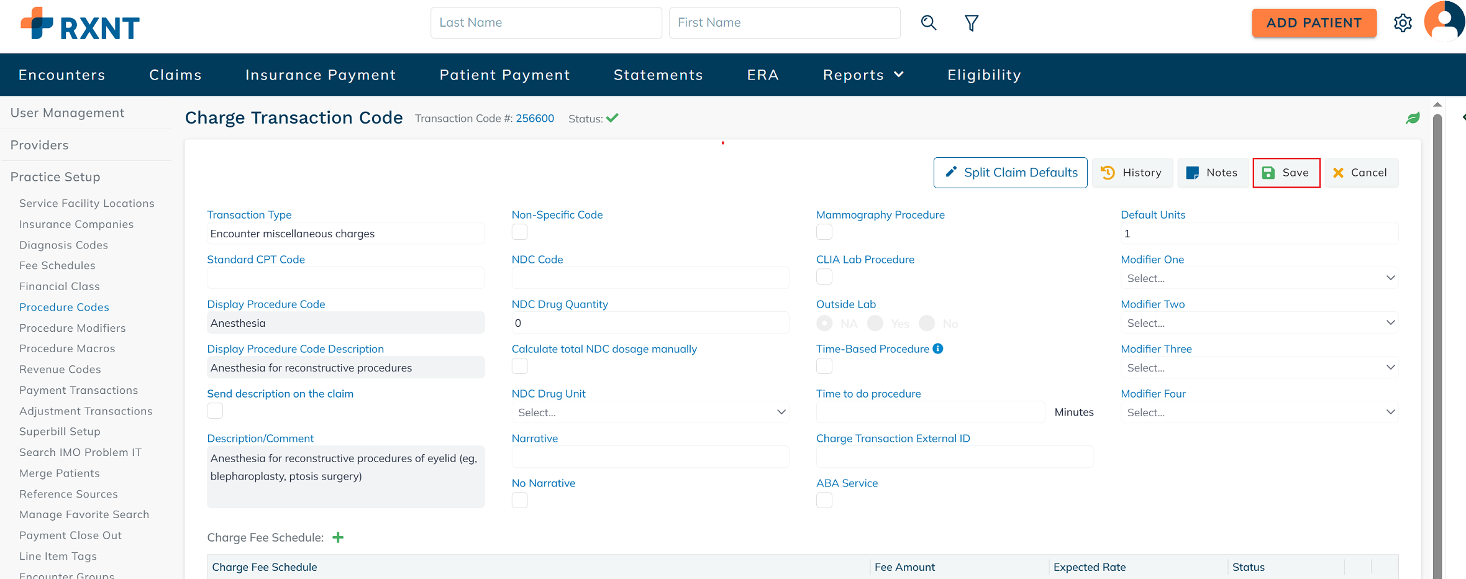Open Split Claim Defaults
Image resolution: width=1466 pixels, height=579 pixels.
tap(1010, 173)
